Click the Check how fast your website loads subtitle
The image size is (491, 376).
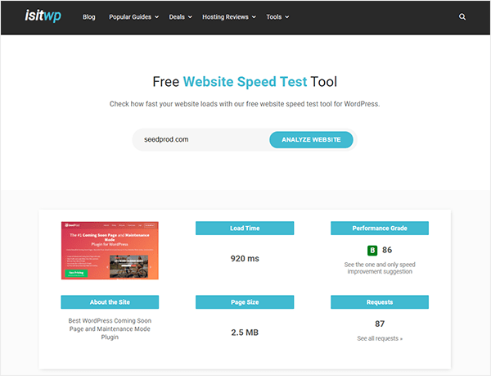[245, 104]
